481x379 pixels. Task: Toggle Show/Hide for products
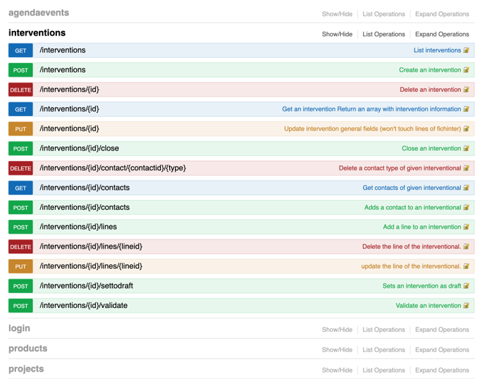[337, 350]
